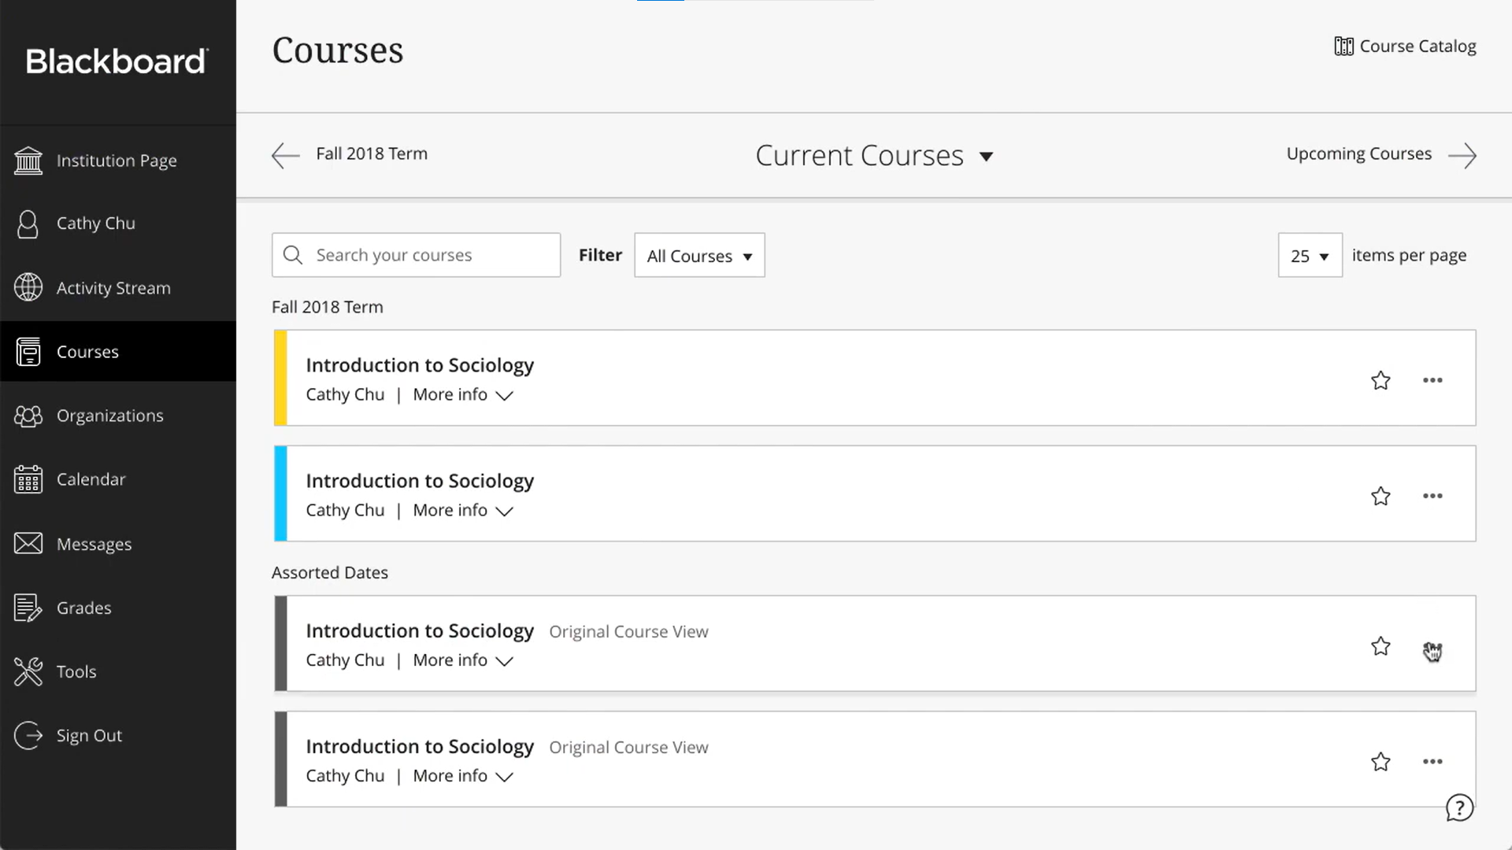This screenshot has height=850, width=1512.
Task: Select the Courses icon in sidebar
Action: click(x=30, y=352)
